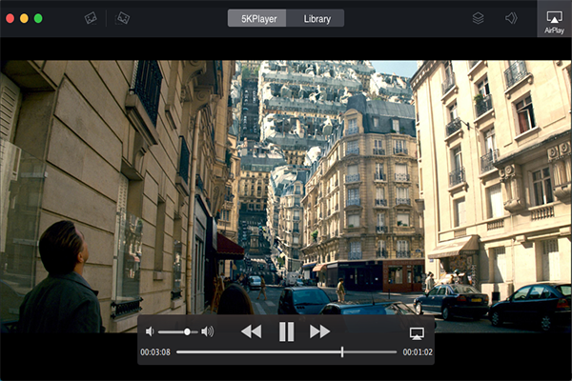Image resolution: width=572 pixels, height=381 pixels.
Task: Enter full screen with green button
Action: point(38,18)
